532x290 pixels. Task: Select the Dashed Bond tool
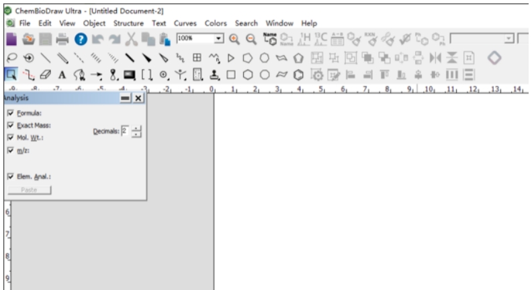[79, 58]
